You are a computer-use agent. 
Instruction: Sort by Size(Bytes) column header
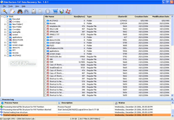point(75,17)
